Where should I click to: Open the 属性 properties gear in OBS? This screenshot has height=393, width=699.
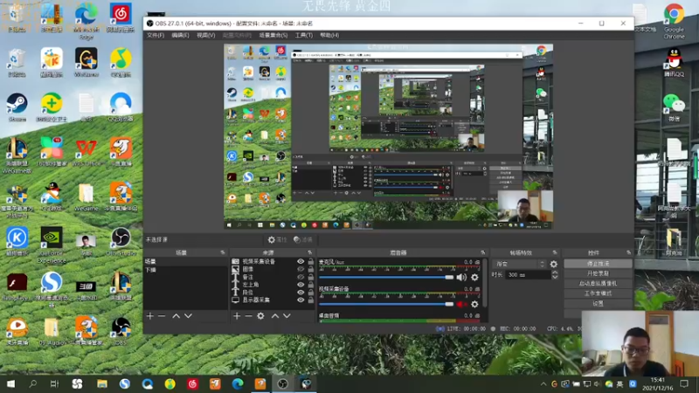coord(276,239)
